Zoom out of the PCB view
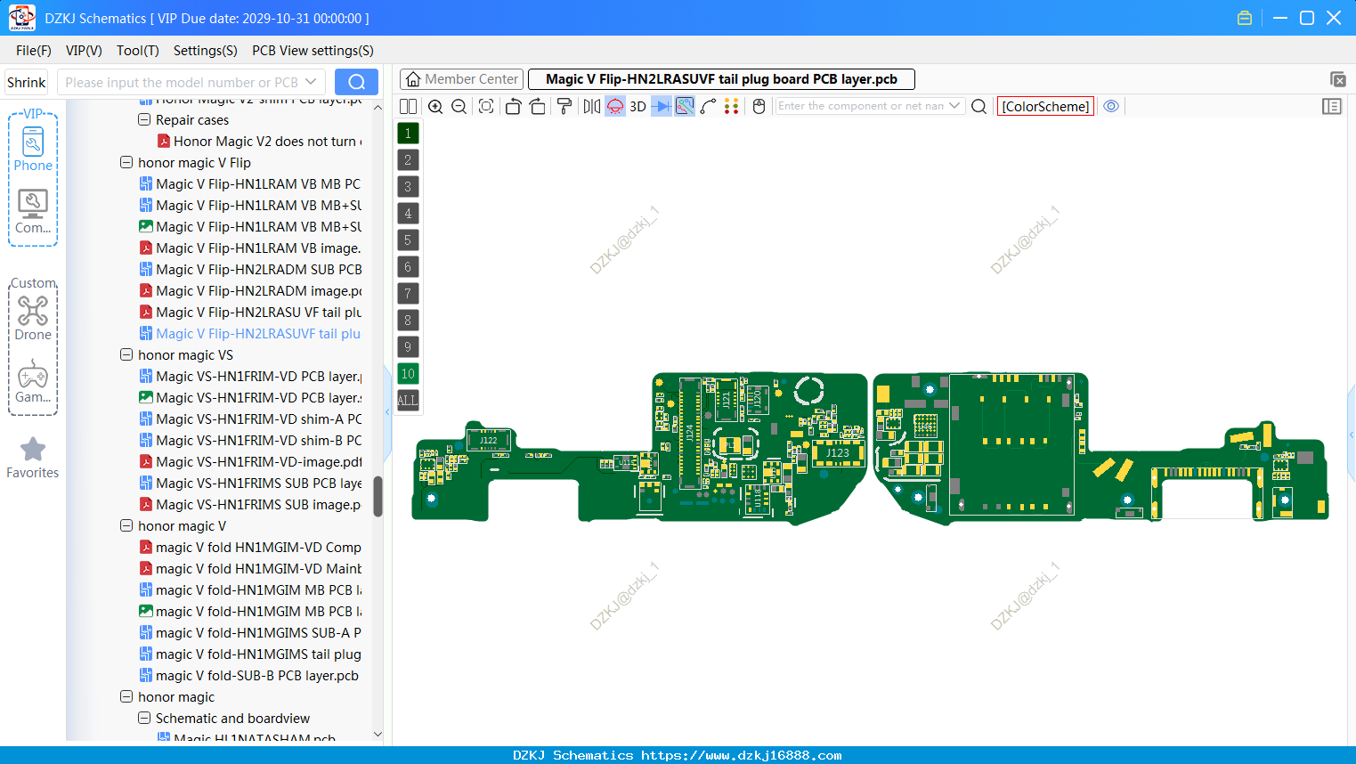 [x=459, y=106]
